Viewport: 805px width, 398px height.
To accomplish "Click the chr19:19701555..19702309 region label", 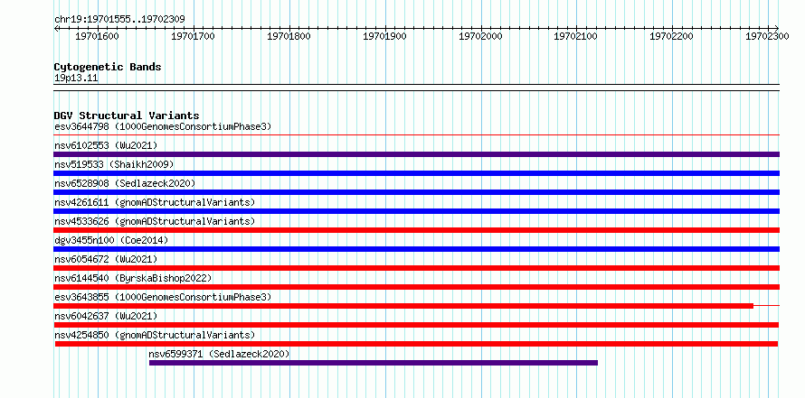I will (x=119, y=19).
